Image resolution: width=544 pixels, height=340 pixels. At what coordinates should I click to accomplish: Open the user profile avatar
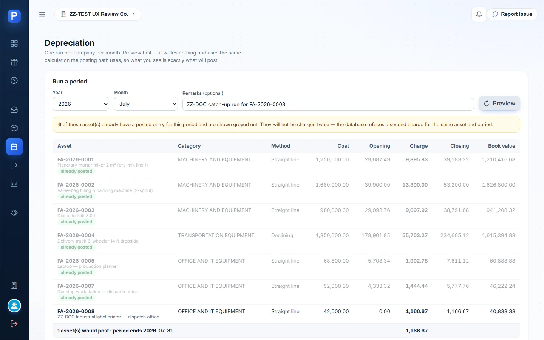point(14,306)
